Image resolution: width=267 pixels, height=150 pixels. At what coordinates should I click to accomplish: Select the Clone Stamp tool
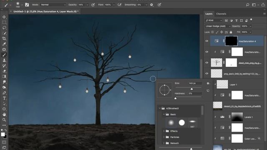pyautogui.click(x=4, y=60)
